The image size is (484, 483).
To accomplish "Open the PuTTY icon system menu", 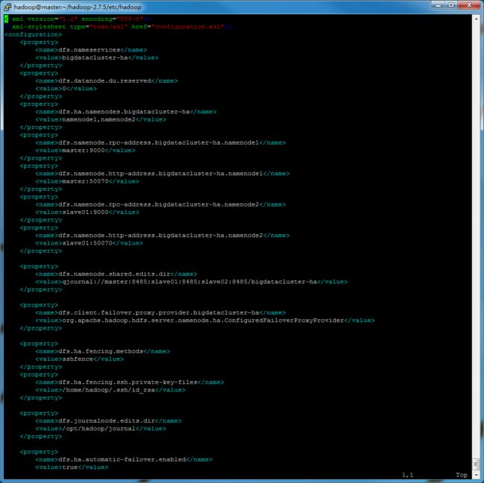I will pos(7,7).
